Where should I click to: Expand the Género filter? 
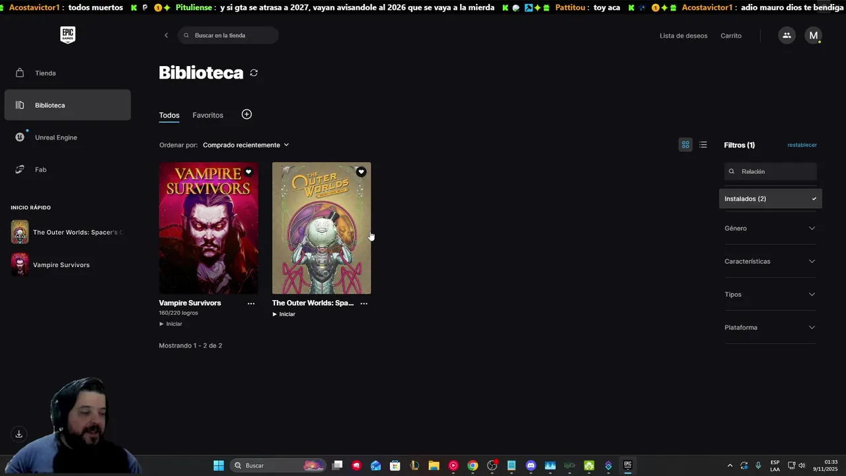tap(771, 228)
